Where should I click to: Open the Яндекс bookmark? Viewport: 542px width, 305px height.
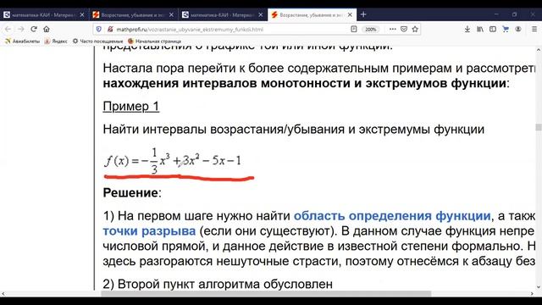[x=56, y=42]
